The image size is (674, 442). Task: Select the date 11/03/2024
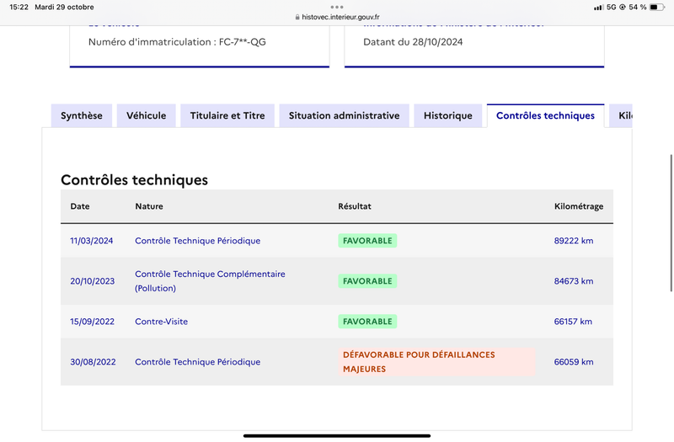click(x=92, y=241)
